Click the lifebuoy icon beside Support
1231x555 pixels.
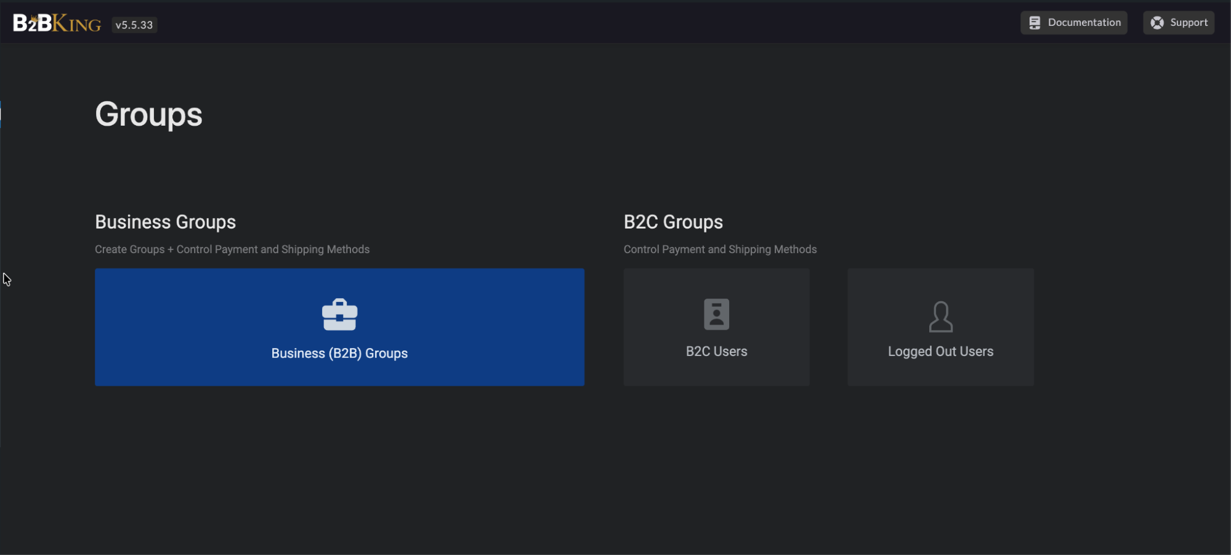click(1157, 23)
